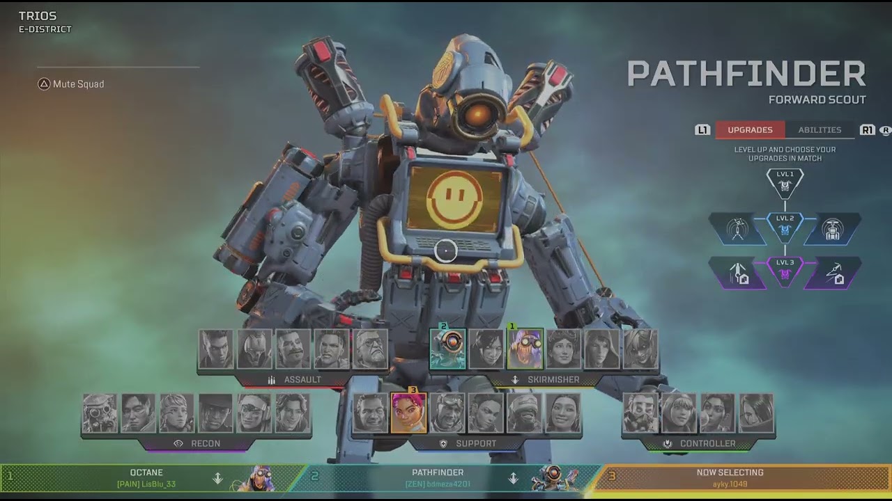
Task: Select the Bloodhound portrait in Recon
Action: coord(100,413)
